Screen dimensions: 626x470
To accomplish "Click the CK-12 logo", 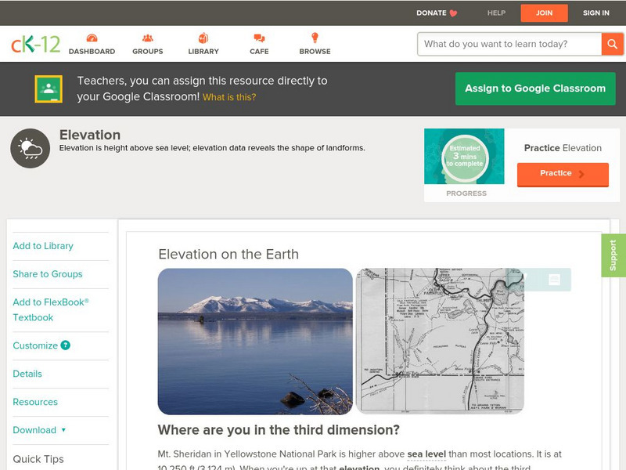I will click(x=35, y=44).
